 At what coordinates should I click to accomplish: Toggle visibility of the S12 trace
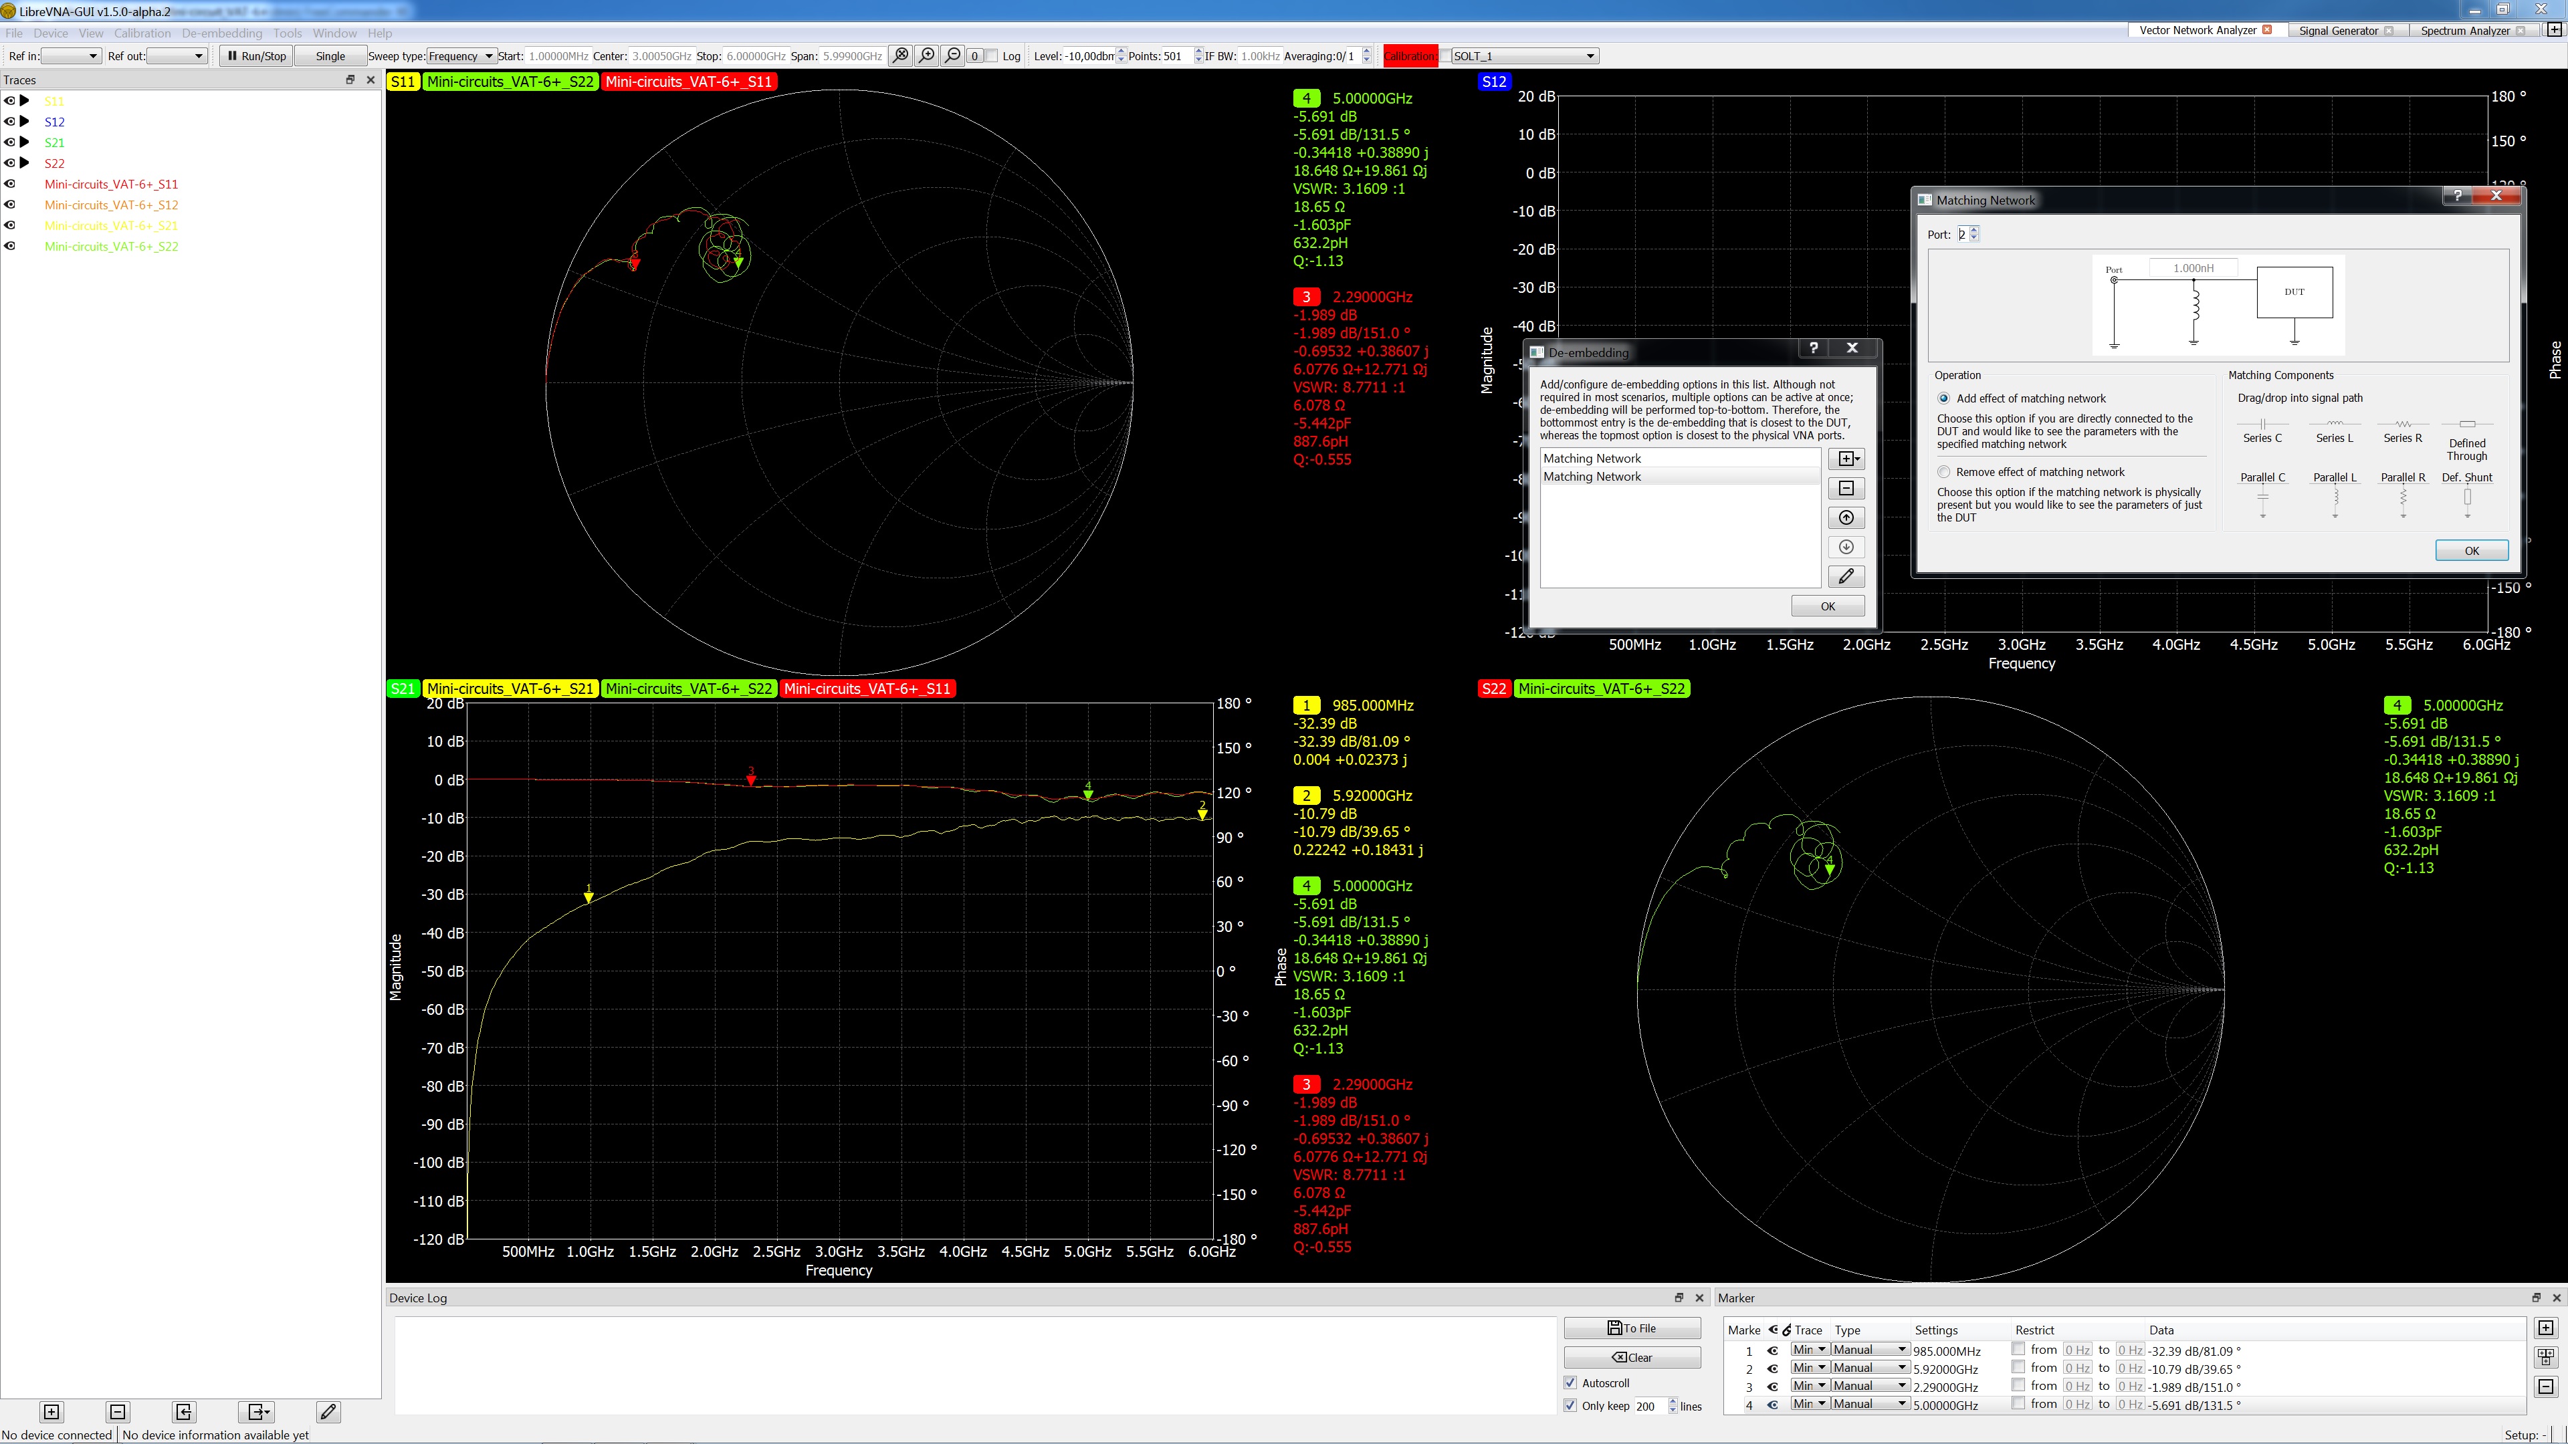(10, 122)
